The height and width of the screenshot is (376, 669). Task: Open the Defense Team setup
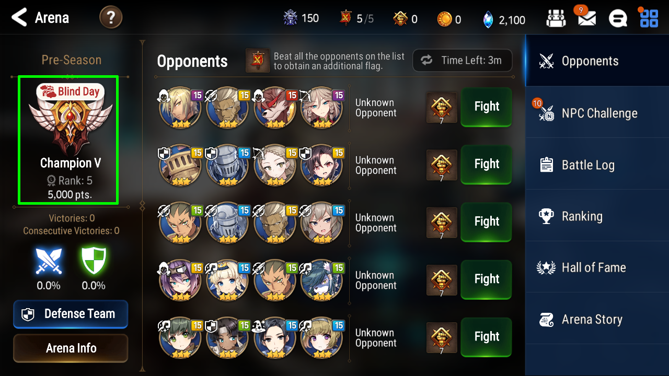click(x=71, y=314)
